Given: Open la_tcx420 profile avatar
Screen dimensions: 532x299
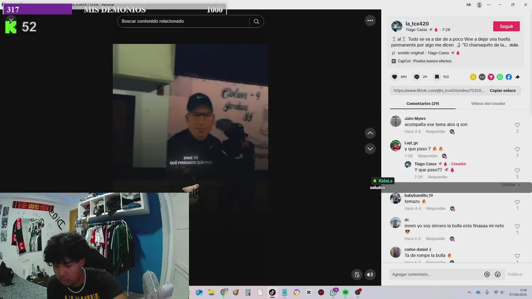Looking at the screenshot, I should [397, 26].
